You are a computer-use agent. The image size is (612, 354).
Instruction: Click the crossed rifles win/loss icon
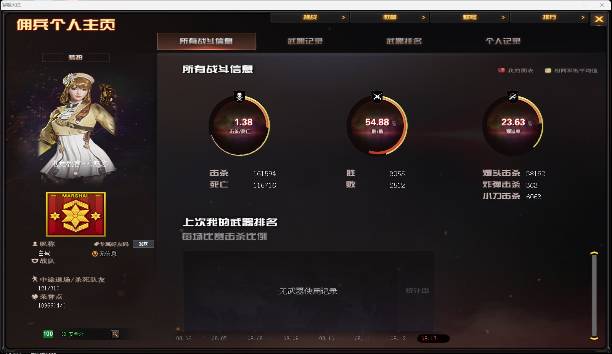tap(377, 97)
